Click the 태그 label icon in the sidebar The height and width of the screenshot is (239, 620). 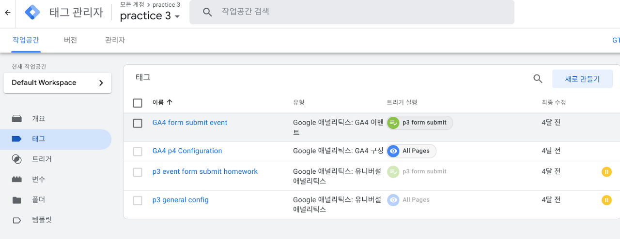(x=17, y=139)
